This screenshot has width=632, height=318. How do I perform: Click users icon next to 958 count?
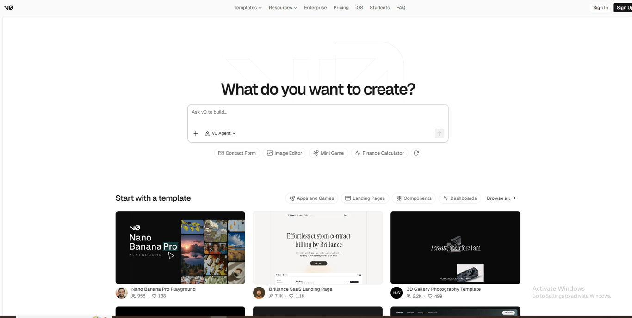pyautogui.click(x=134, y=296)
